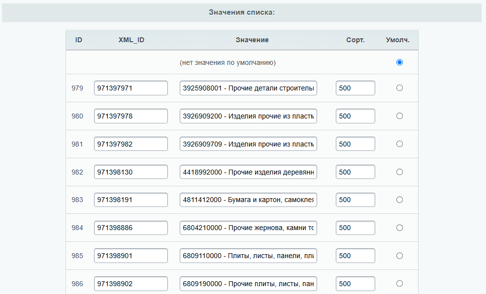Set row 986 as default value
Screen dimensions: 486x294
(x=399, y=284)
